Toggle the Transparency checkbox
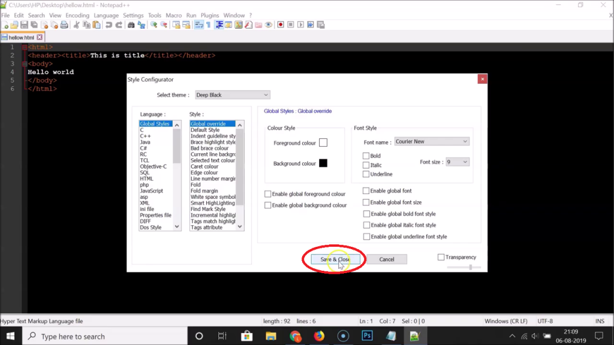Viewport: 614px width, 345px height. click(x=441, y=257)
